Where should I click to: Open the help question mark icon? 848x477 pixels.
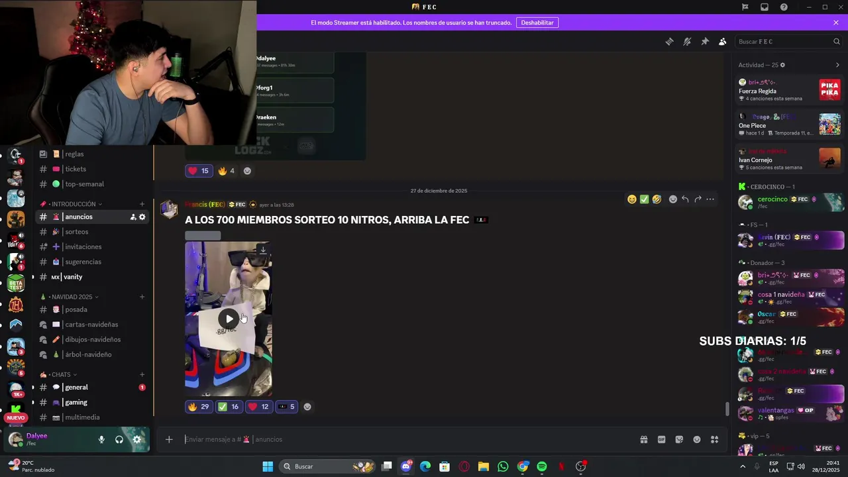[784, 7]
